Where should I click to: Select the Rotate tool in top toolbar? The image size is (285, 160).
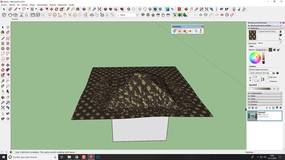coord(57,9)
